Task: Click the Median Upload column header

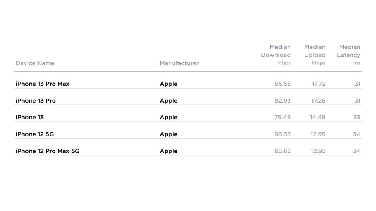Action: tap(315, 55)
